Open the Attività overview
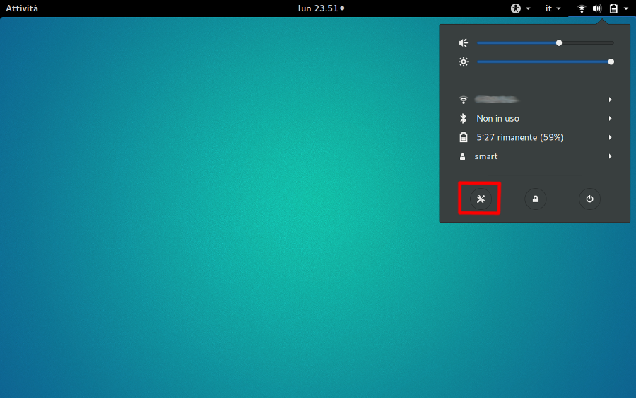This screenshot has height=398, width=636. point(22,8)
